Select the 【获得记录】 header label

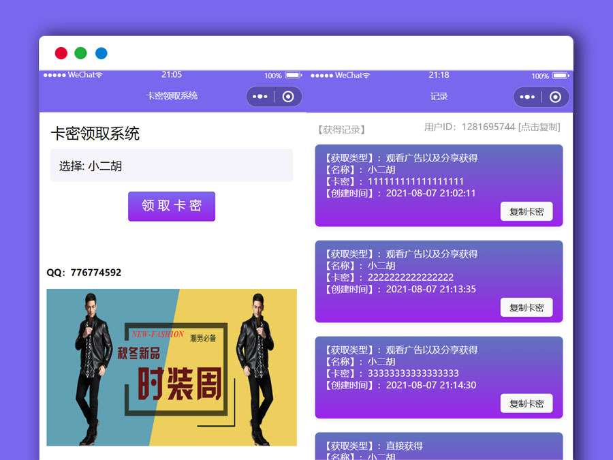(341, 129)
